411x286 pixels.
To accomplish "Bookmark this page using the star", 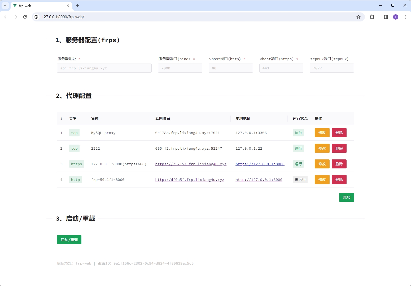I will pyautogui.click(x=358, y=17).
